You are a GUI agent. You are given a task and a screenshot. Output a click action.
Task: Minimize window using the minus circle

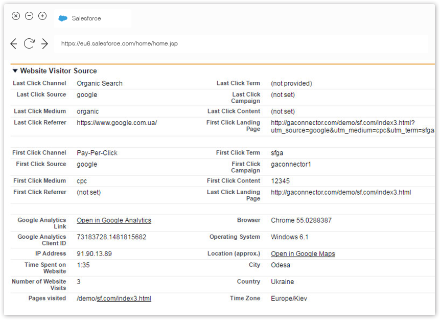tap(29, 16)
